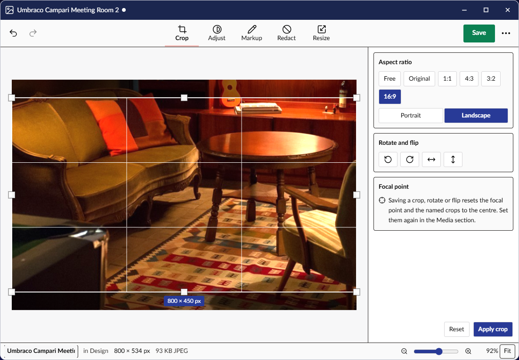Image resolution: width=519 pixels, height=360 pixels.
Task: Apply the crop
Action: (x=493, y=329)
